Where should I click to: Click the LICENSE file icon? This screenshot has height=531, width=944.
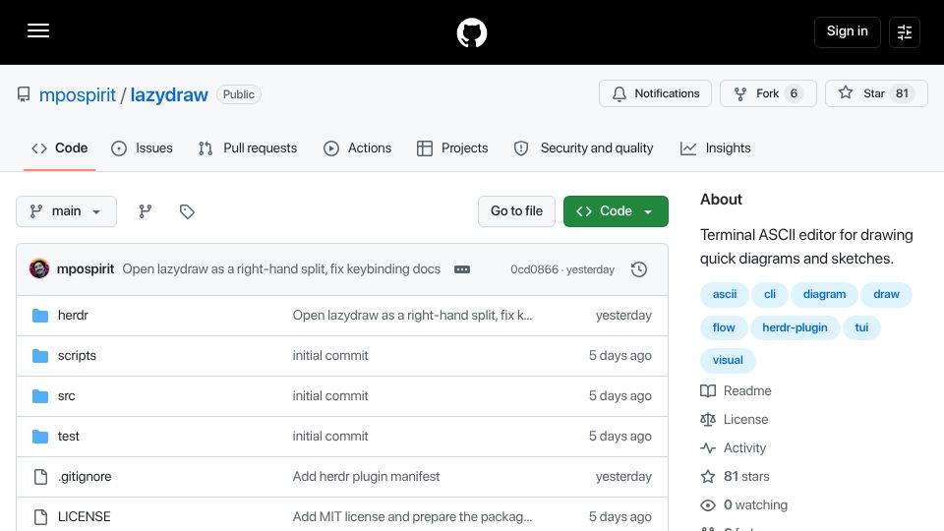pyautogui.click(x=40, y=517)
